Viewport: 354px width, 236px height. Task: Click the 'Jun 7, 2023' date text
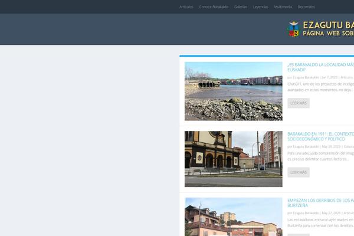tap(329, 77)
